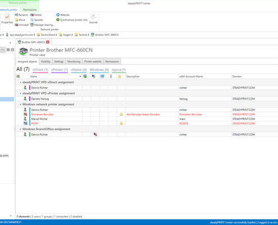Image resolution: width=278 pixels, height=225 pixels.
Task: Open the printer Spooler
Action: pos(37,20)
